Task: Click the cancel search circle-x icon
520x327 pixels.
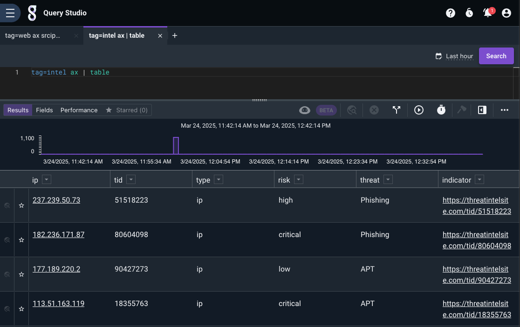Action: pos(374,110)
